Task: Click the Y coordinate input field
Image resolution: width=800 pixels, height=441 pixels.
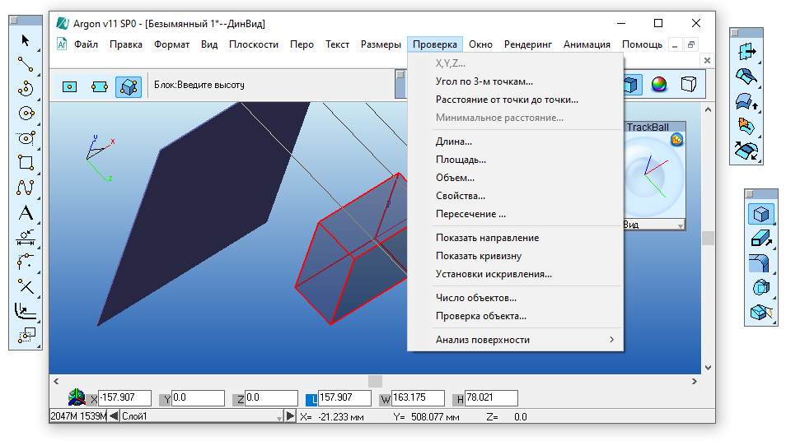Action: point(198,397)
